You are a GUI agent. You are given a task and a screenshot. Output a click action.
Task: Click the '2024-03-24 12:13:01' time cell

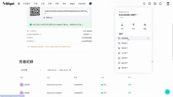pos(54,85)
